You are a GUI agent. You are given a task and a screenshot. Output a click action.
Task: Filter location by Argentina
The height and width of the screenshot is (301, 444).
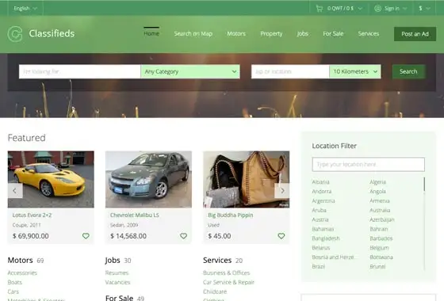[x=323, y=200]
